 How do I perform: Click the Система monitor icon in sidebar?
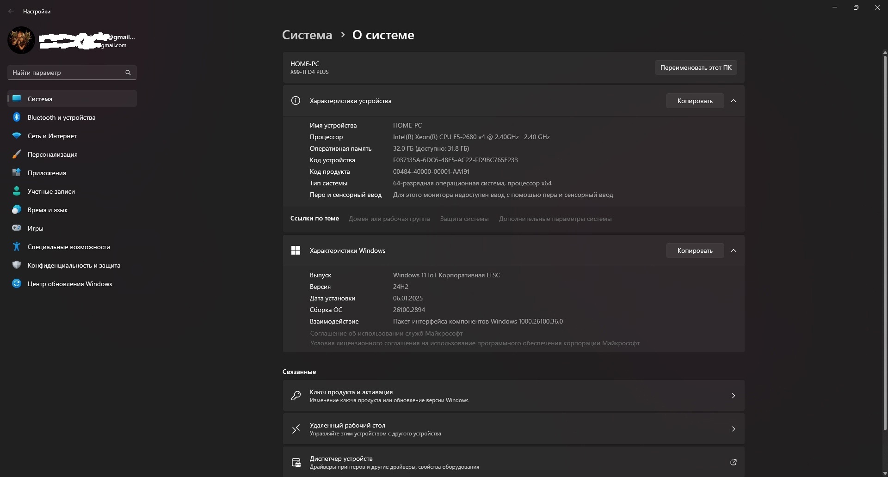[x=17, y=98]
